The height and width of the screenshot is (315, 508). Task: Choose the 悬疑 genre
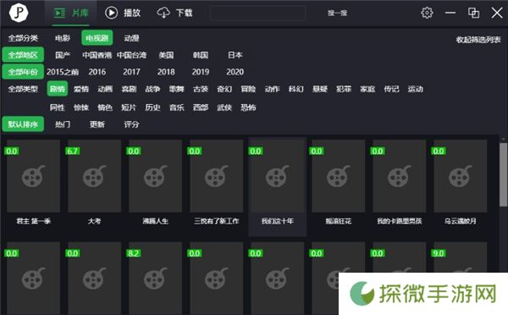tap(320, 88)
